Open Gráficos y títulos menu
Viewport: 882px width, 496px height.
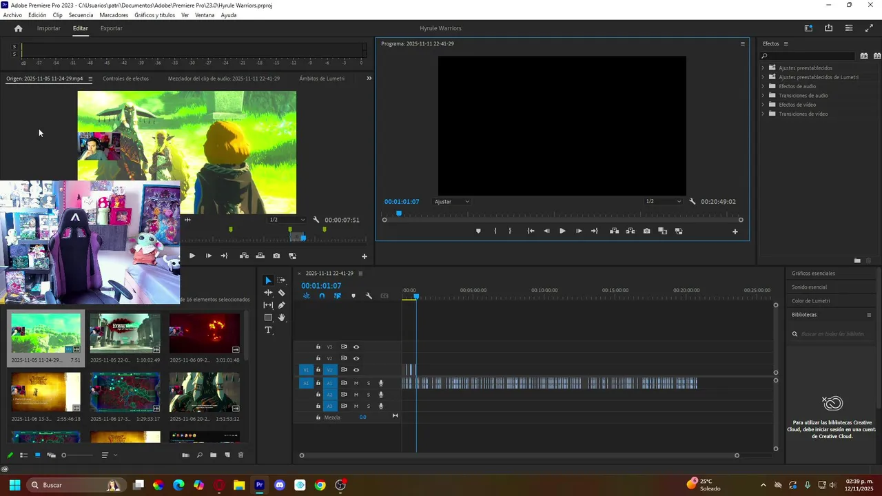click(x=154, y=15)
